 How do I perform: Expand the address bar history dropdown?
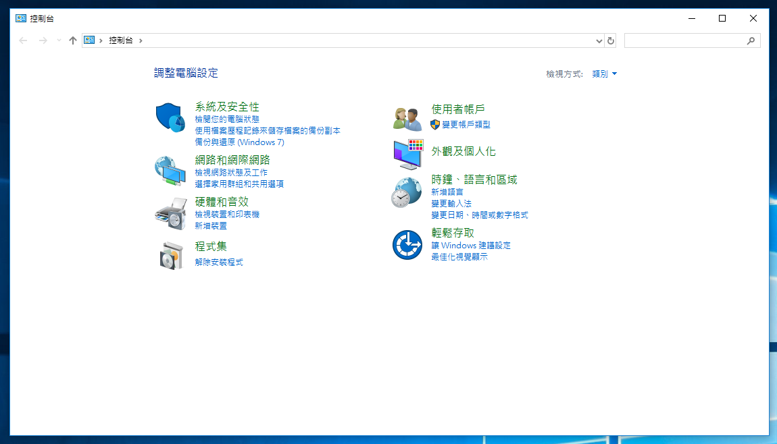pyautogui.click(x=599, y=40)
